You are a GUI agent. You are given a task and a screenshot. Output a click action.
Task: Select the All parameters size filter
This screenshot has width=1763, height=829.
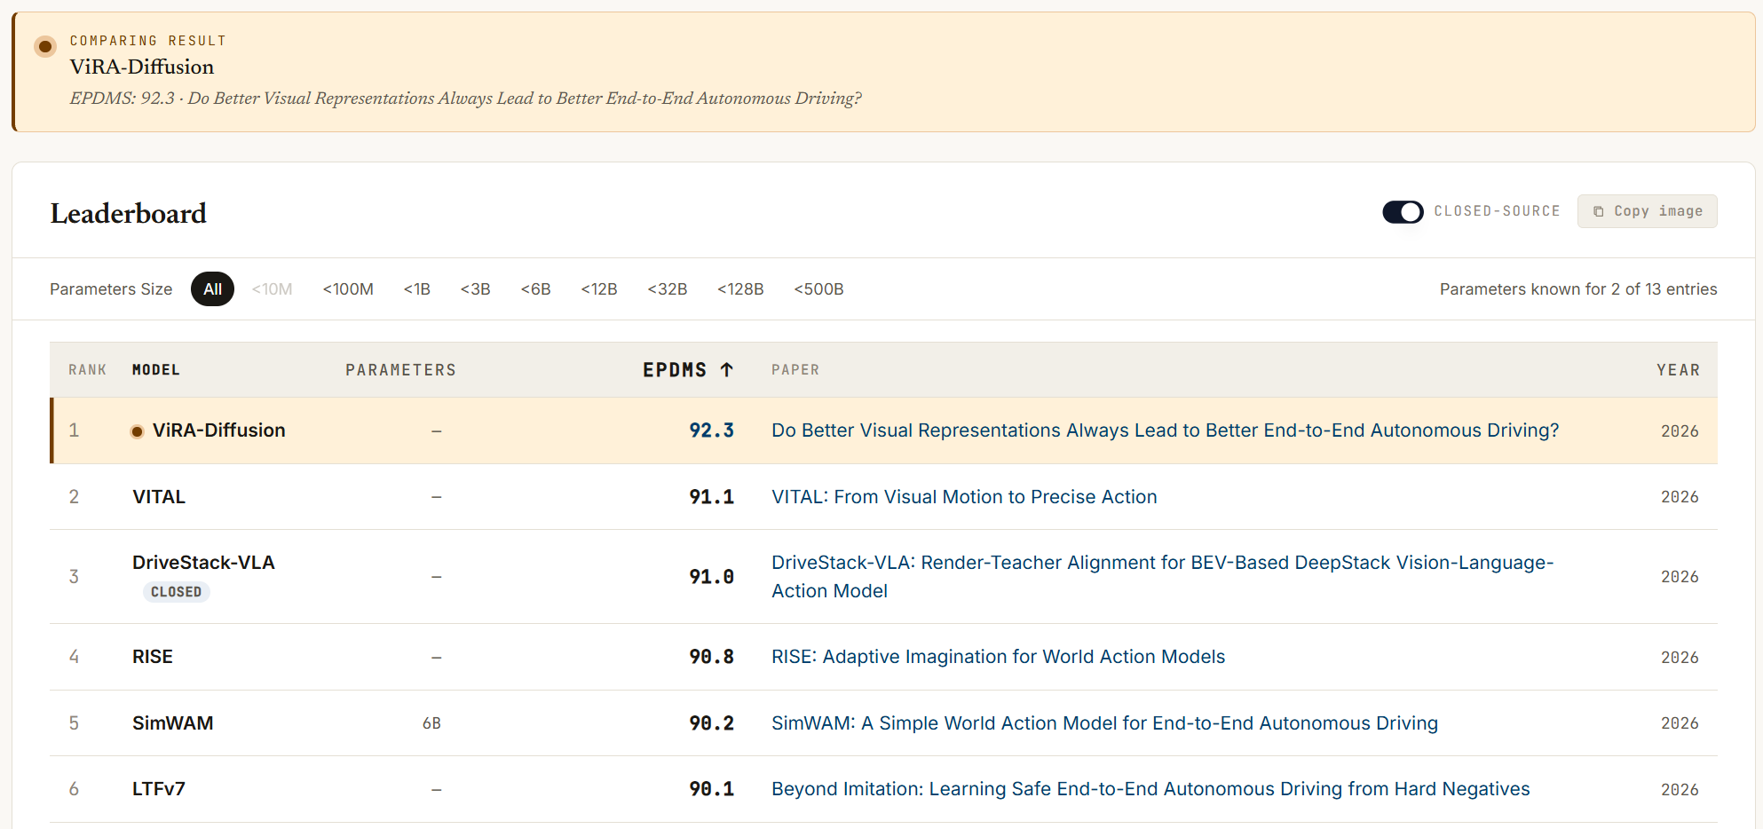tap(212, 289)
